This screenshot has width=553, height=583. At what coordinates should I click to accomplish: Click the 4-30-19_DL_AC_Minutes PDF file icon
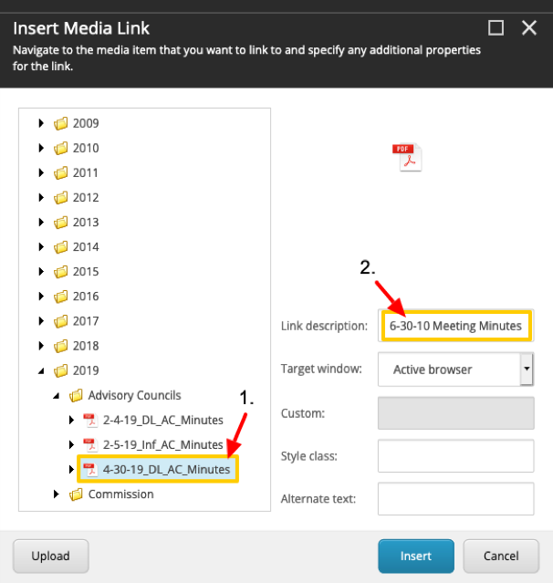(90, 470)
